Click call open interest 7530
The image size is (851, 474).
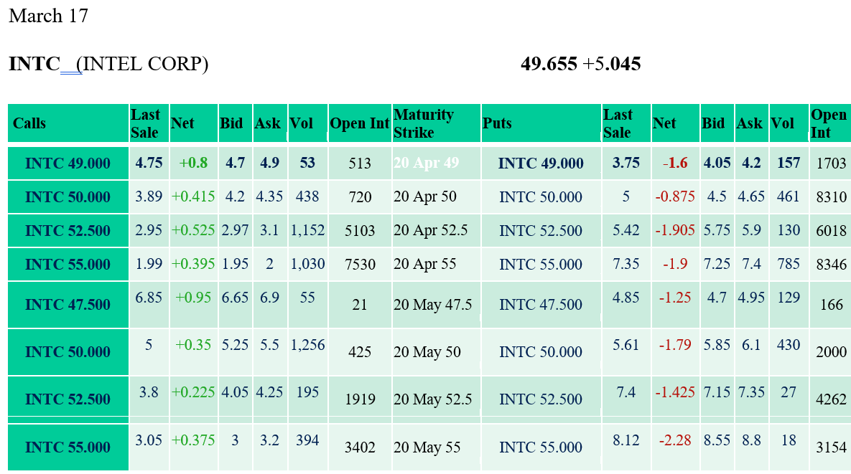(x=360, y=264)
